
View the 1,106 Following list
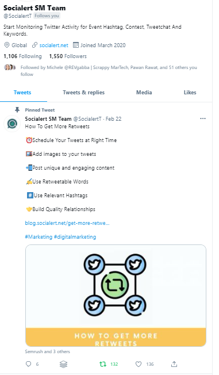pyautogui.click(x=22, y=56)
